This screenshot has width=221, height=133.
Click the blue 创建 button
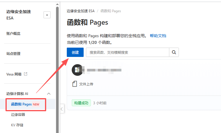(x=75, y=52)
